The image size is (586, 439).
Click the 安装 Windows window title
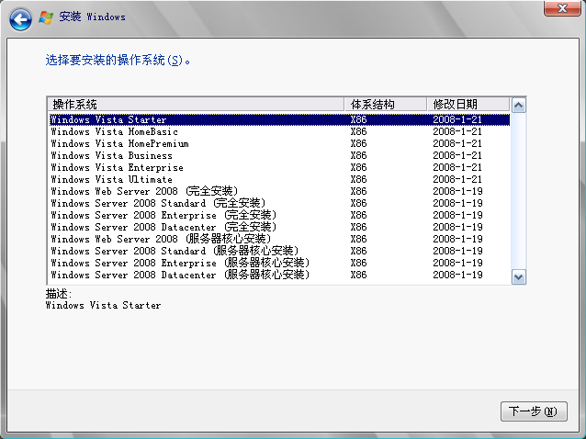point(93,17)
